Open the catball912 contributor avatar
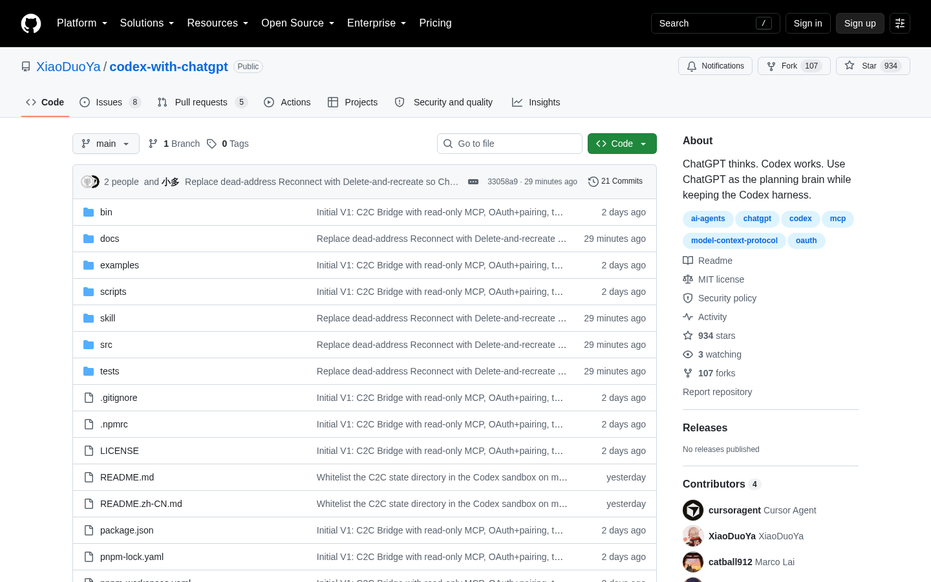931x582 pixels. (693, 562)
